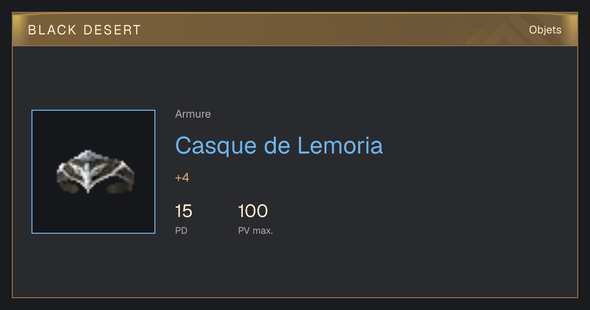Image resolution: width=590 pixels, height=310 pixels.
Task: Click the 15 defense value
Action: 183,212
